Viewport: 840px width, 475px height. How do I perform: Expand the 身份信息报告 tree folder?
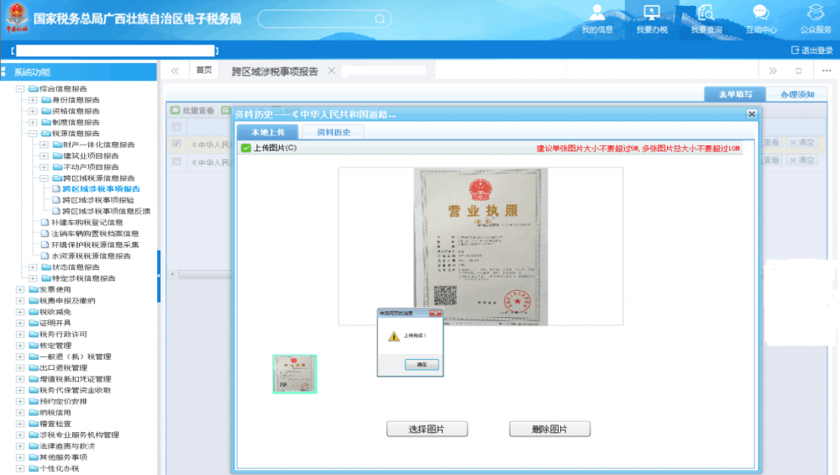coord(33,100)
